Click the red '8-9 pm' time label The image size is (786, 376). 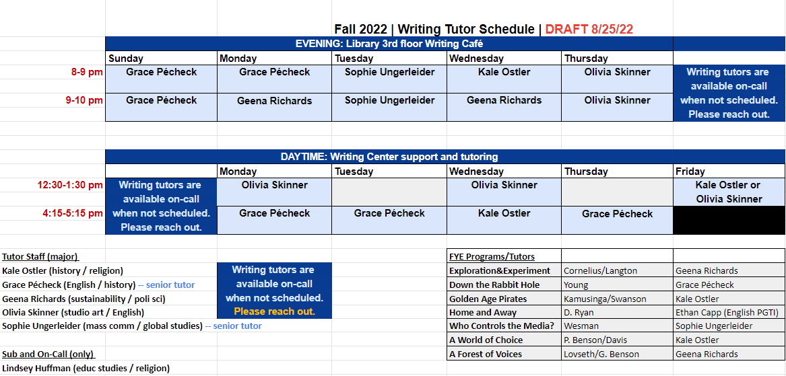(86, 72)
